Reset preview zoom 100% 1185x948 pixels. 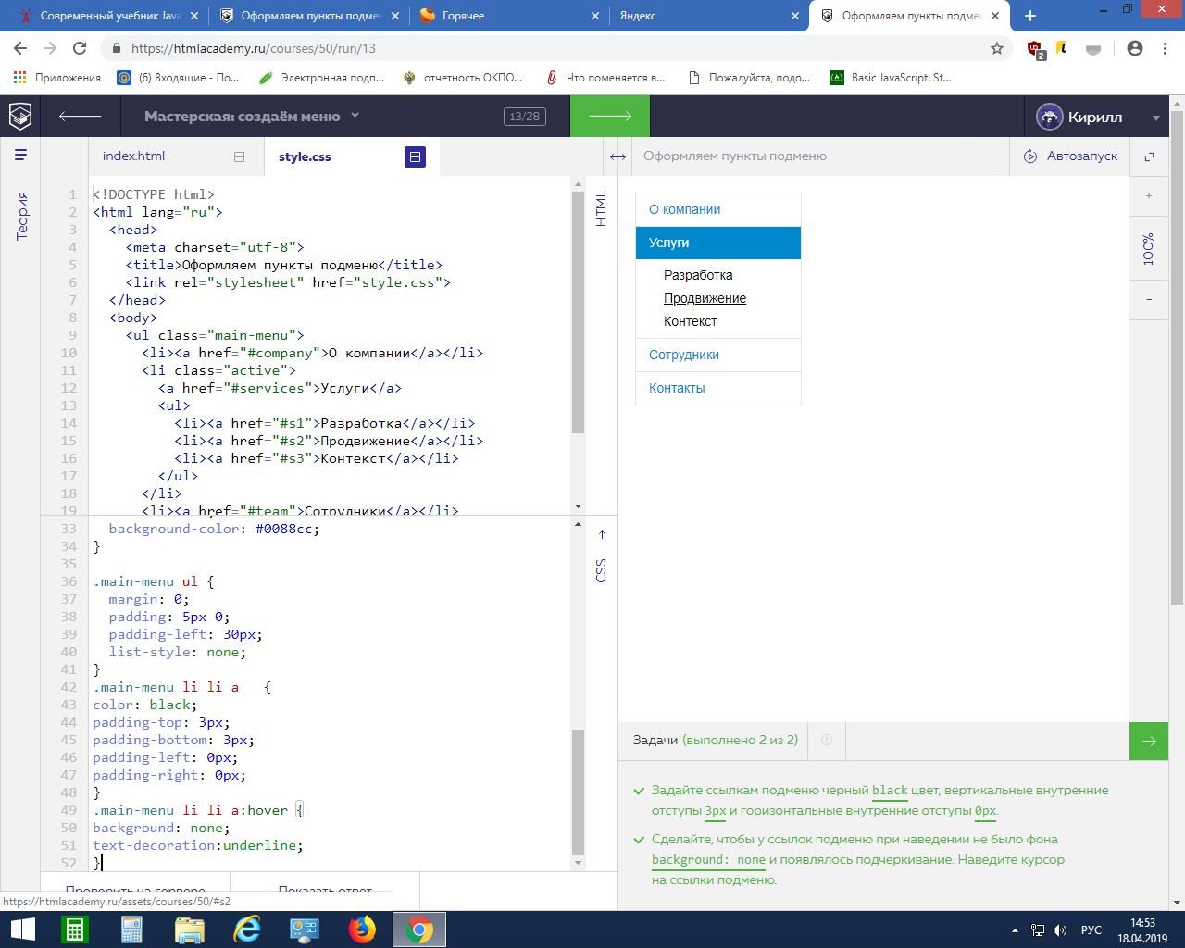[x=1149, y=248]
